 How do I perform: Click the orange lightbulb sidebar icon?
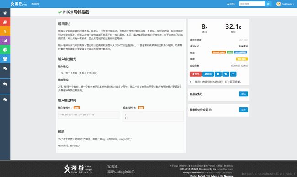[x=5, y=31]
